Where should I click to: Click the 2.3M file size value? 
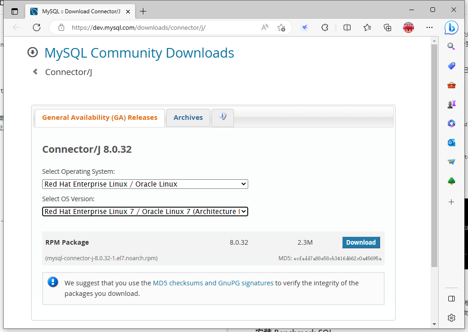(305, 242)
